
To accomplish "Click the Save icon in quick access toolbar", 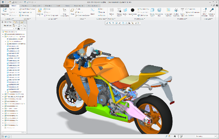I will 13,2.
